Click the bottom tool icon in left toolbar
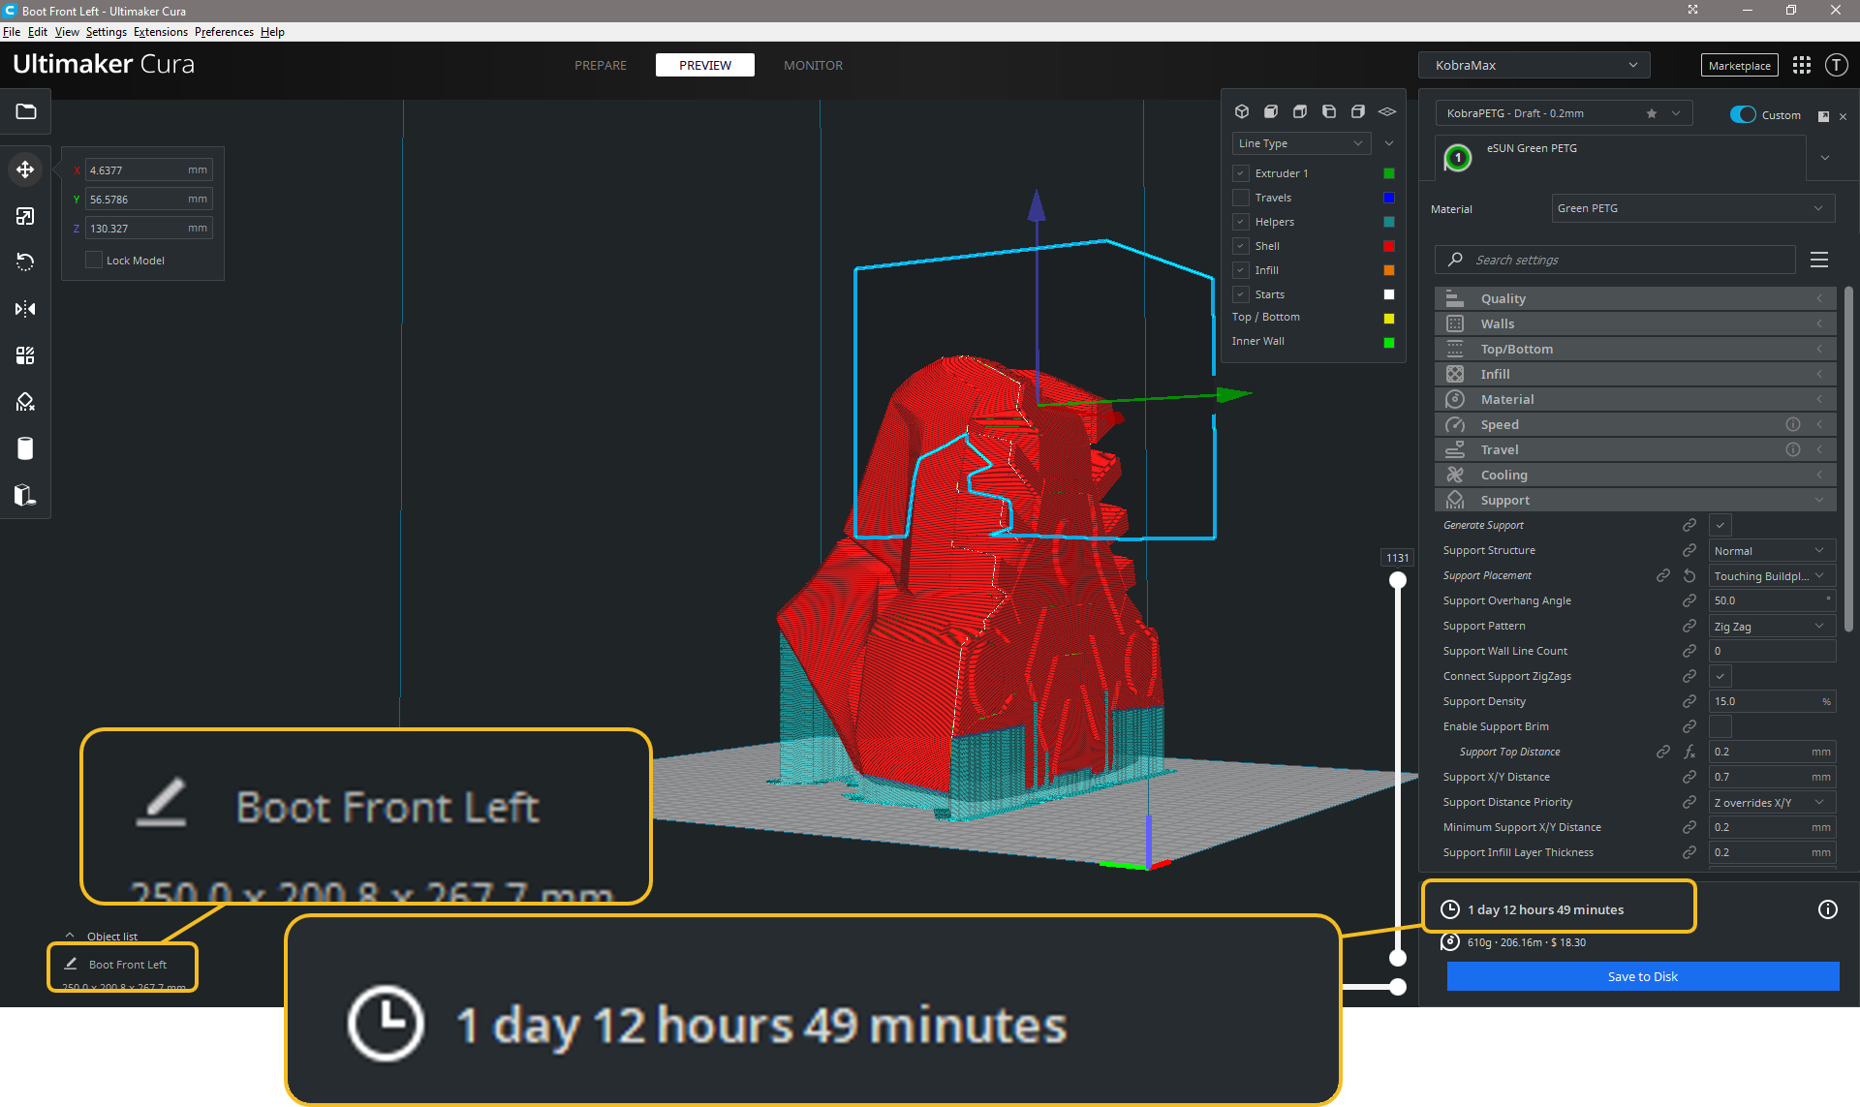1860x1107 pixels. point(25,495)
